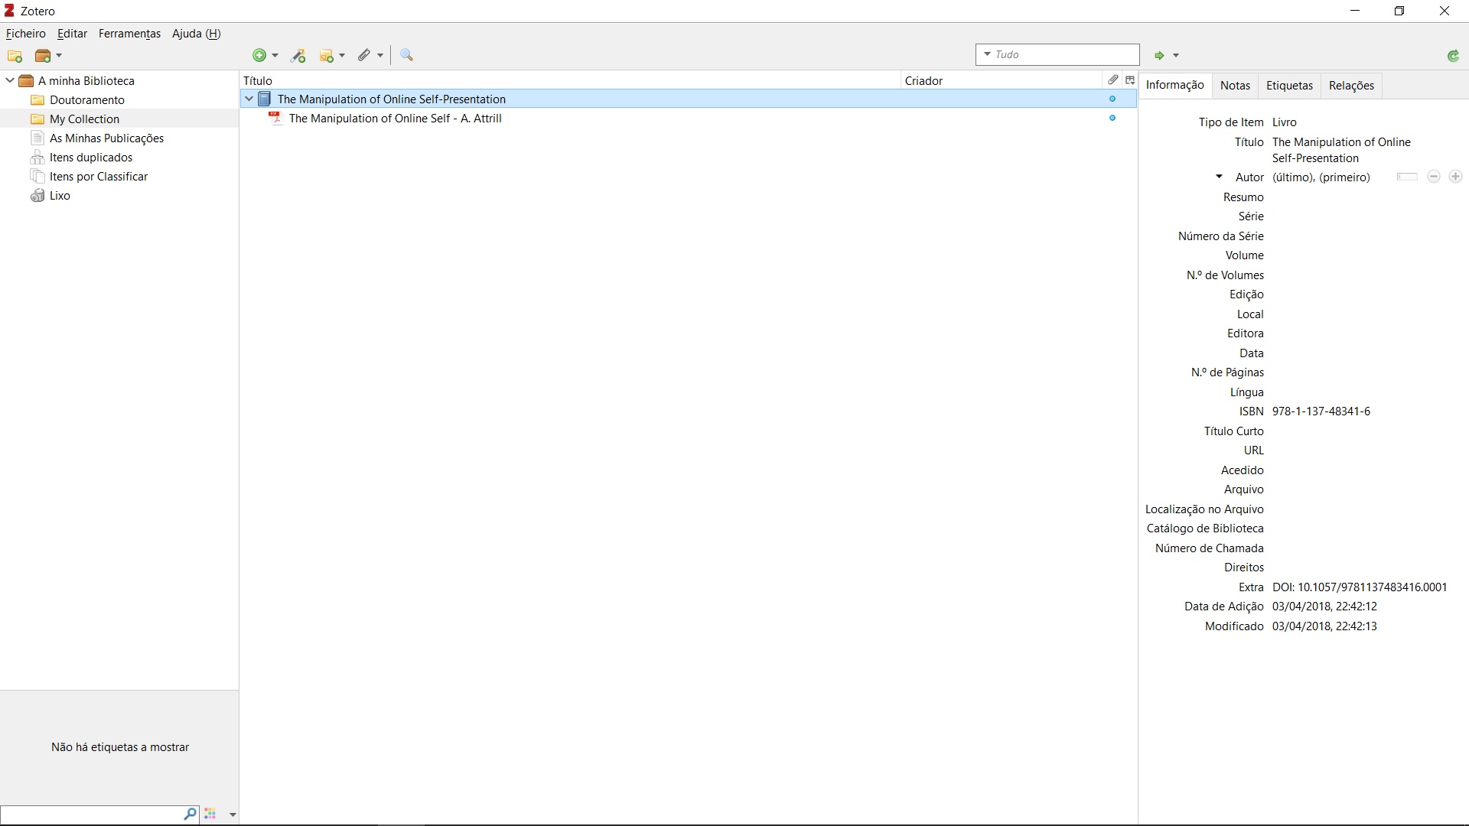This screenshot has width=1469, height=826.
Task: Click the green locate arrow icon
Action: [1159, 55]
